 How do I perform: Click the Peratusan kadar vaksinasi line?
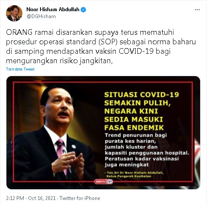[142, 159]
